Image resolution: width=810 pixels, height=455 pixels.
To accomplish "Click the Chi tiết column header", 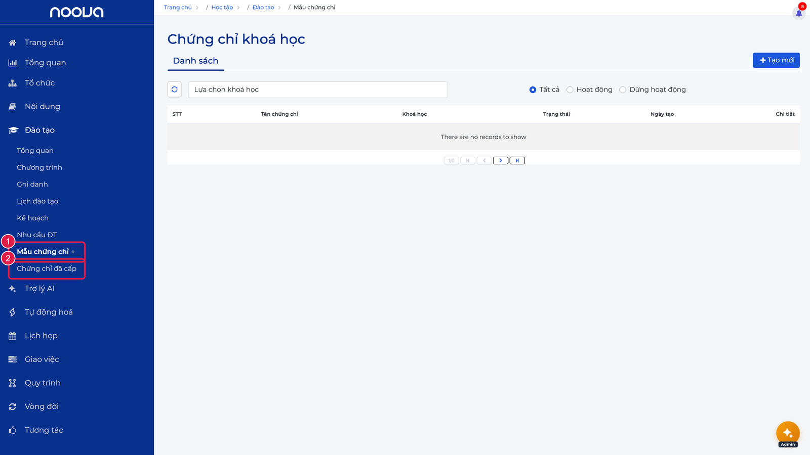I will pos(785,114).
